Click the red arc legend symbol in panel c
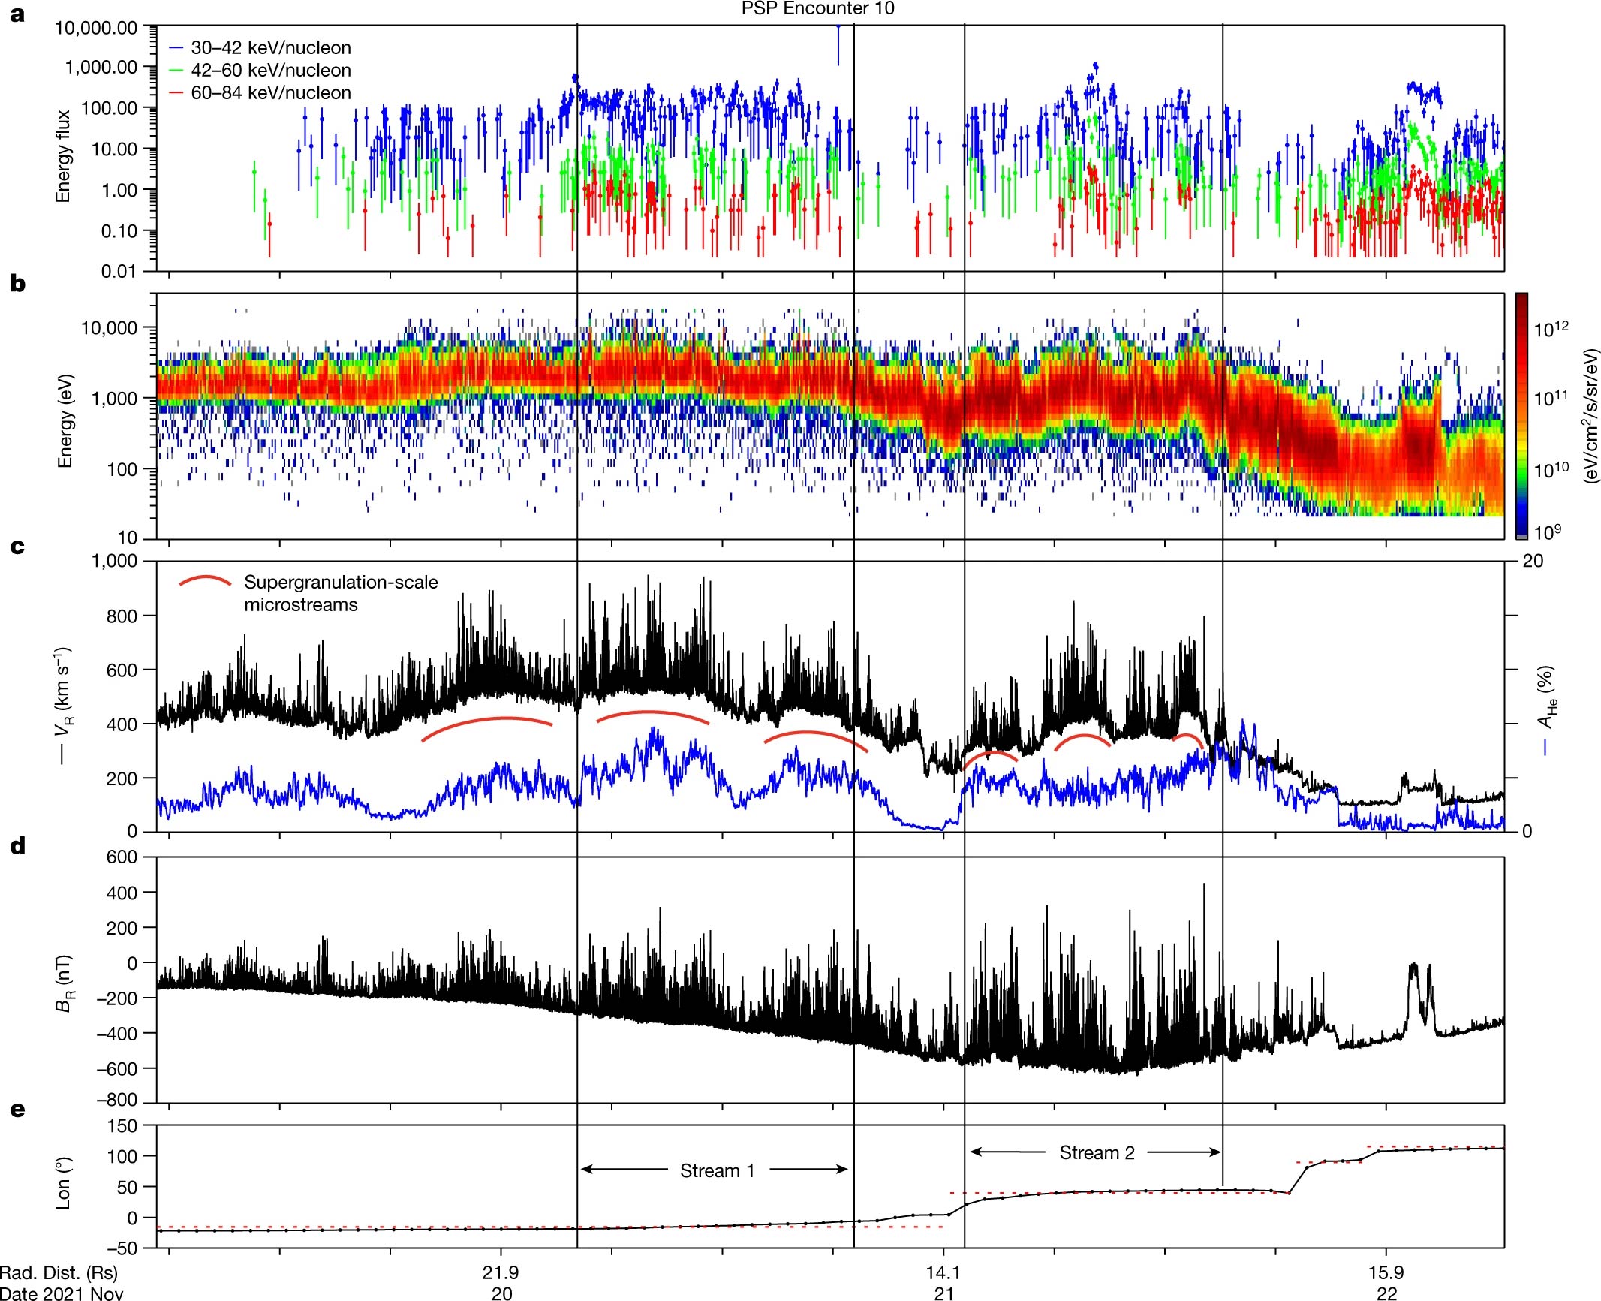 [205, 581]
